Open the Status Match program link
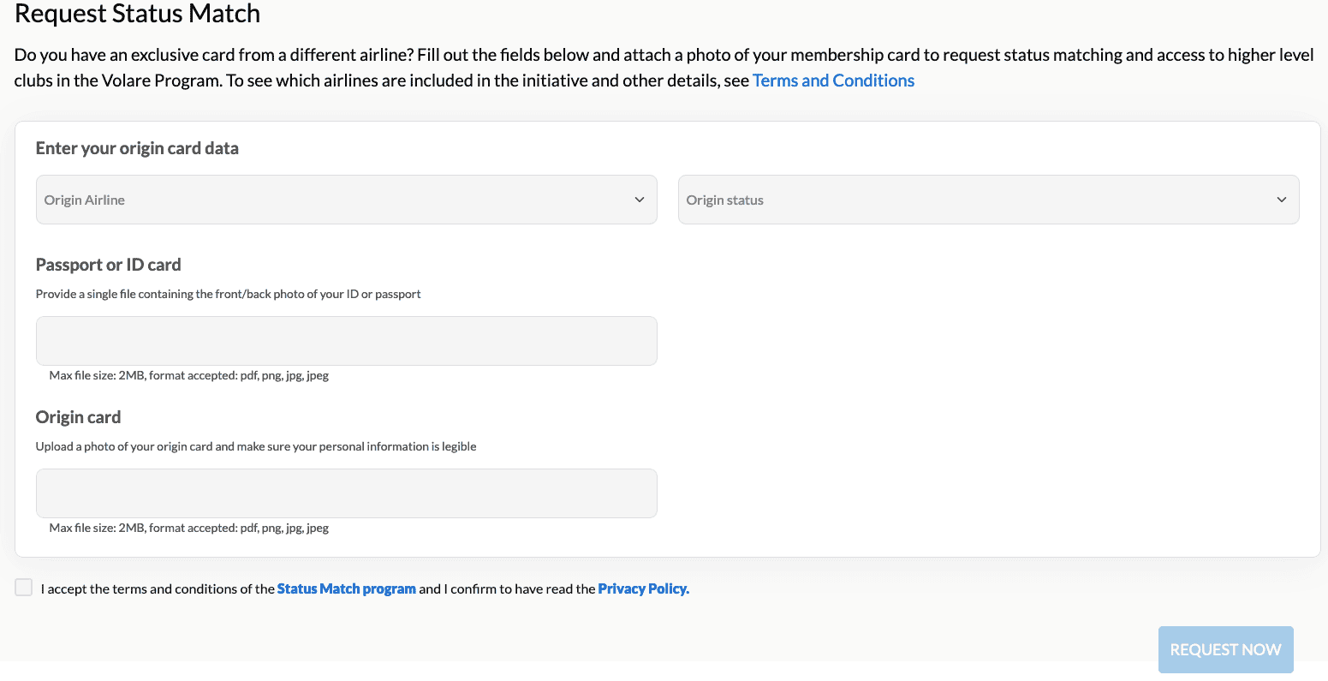Viewport: 1328px width, 681px height. 346,589
